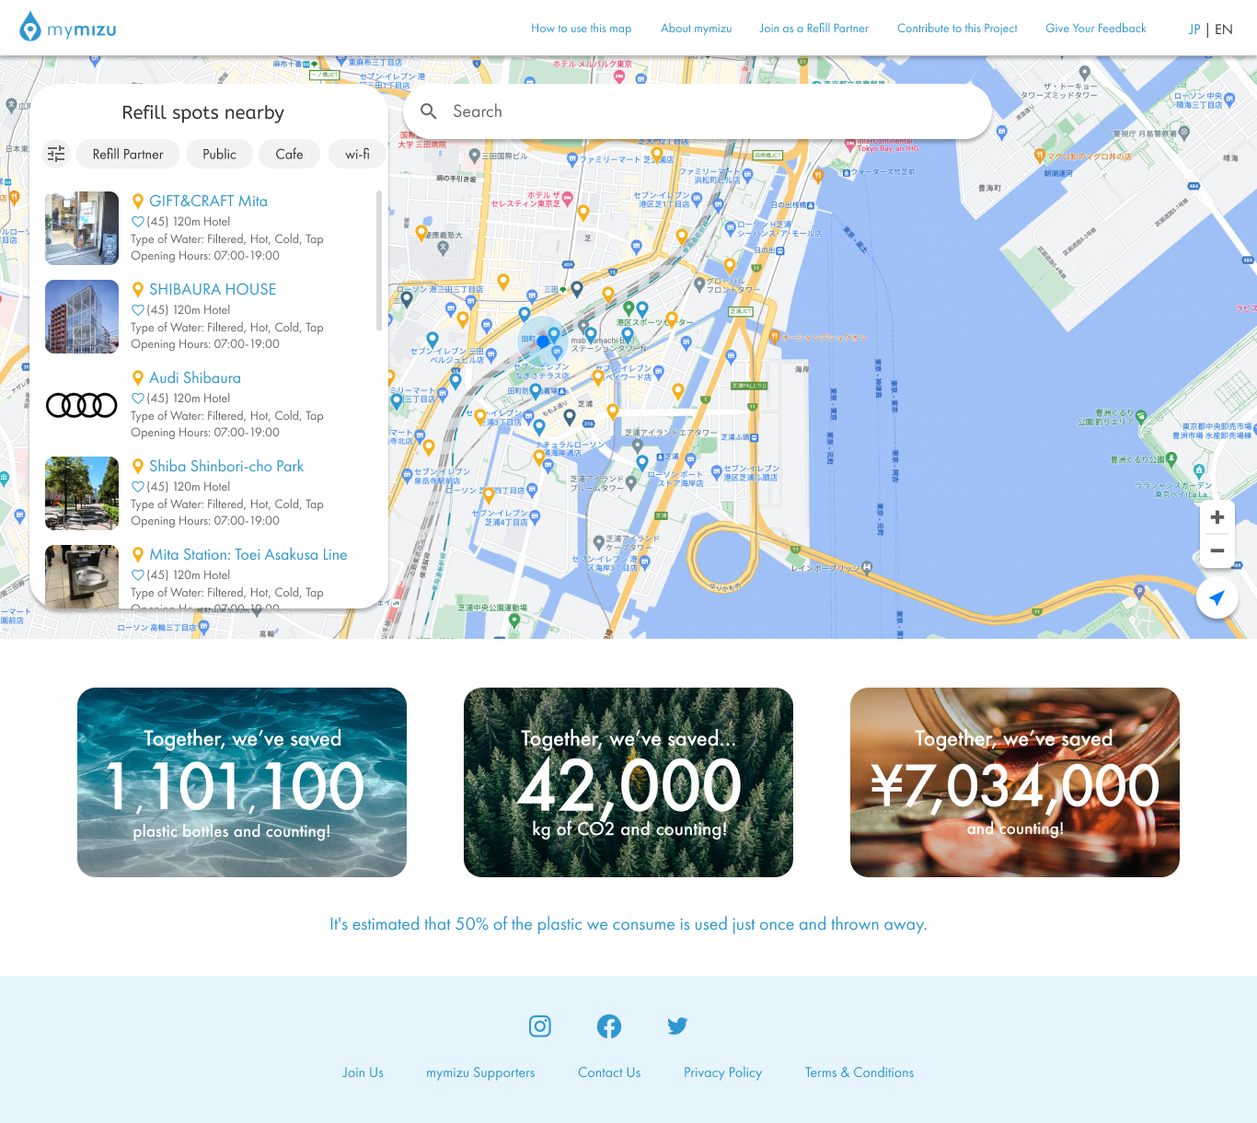Zoom in using the plus map control
Viewport: 1257px width, 1123px height.
(x=1217, y=516)
